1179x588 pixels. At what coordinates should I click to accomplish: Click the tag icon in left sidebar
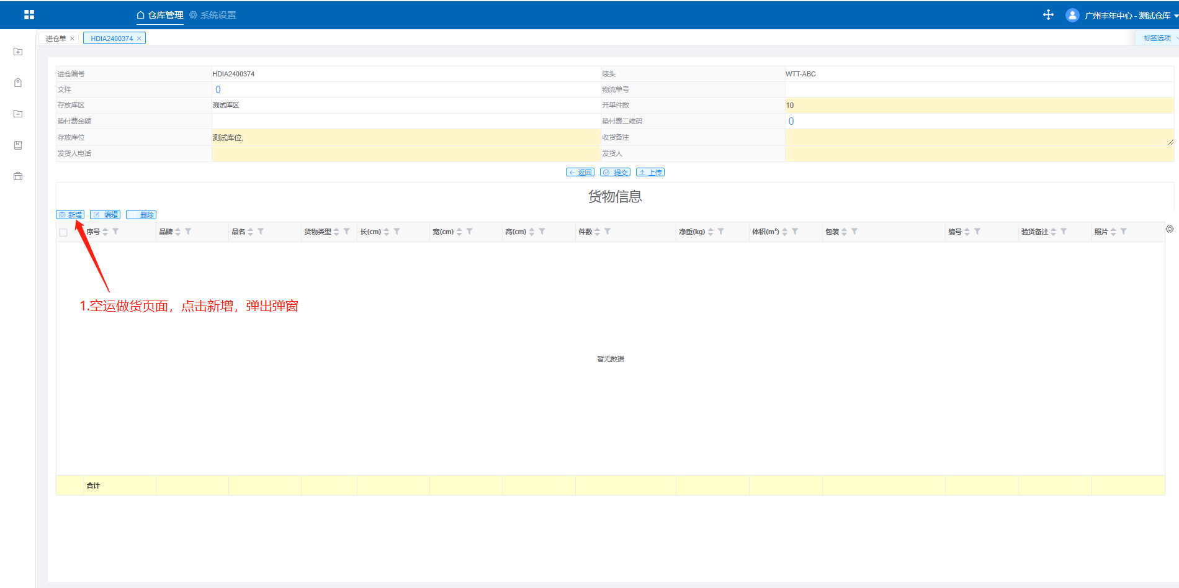coord(18,83)
